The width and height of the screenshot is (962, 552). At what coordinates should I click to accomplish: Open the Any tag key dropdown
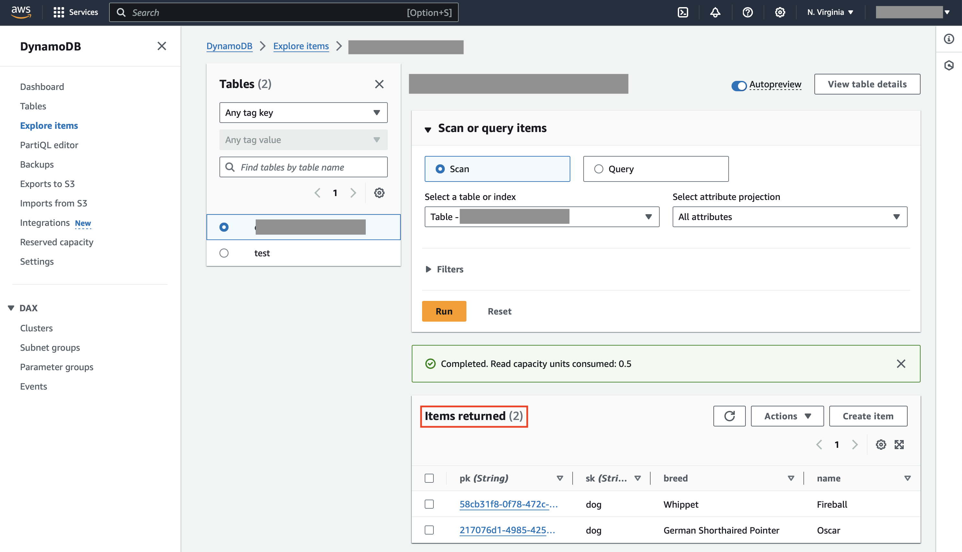303,113
